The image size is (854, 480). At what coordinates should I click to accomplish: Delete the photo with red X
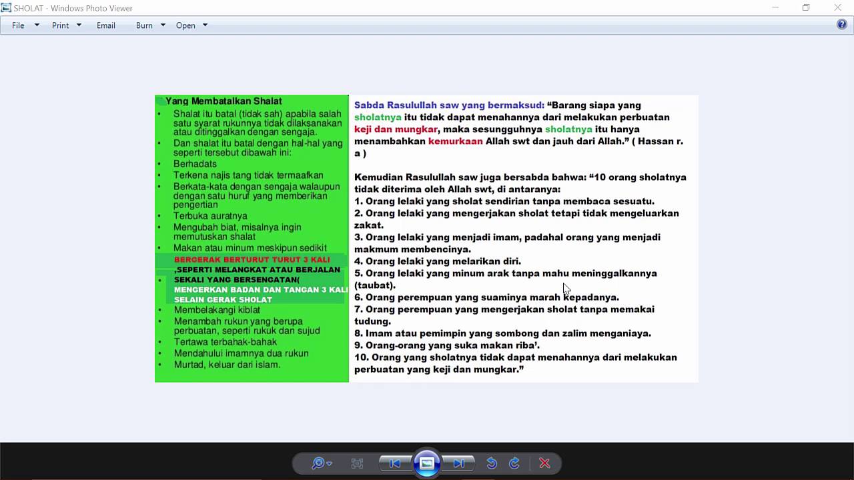point(544,463)
